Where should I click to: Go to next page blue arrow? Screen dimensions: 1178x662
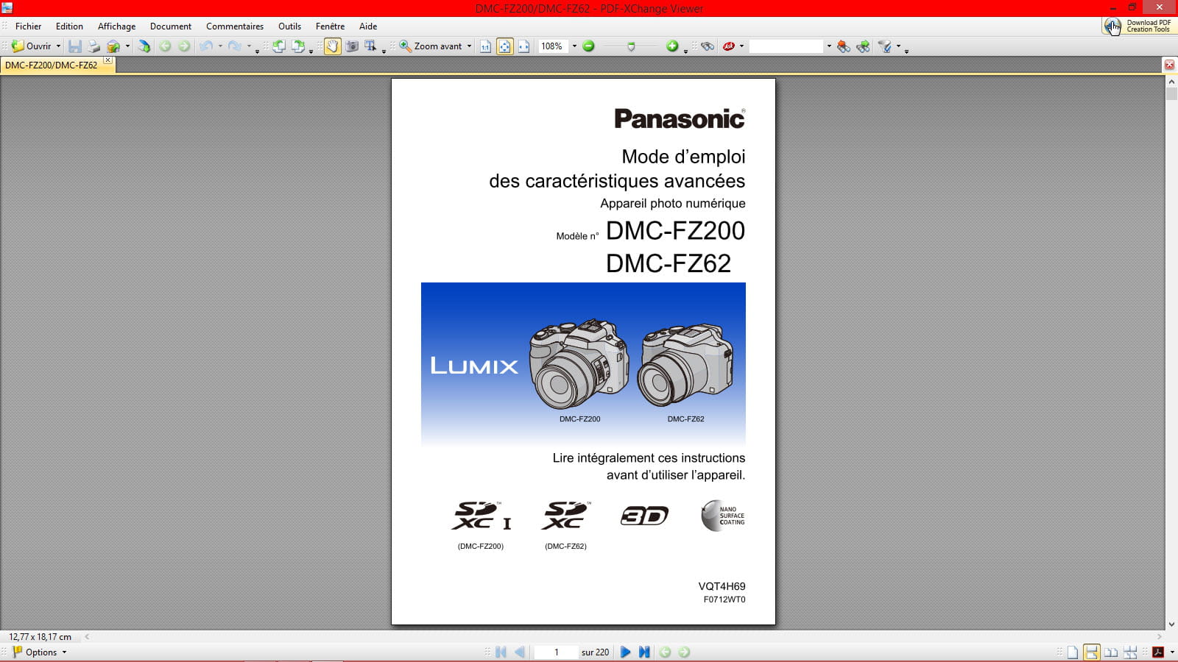pyautogui.click(x=625, y=652)
